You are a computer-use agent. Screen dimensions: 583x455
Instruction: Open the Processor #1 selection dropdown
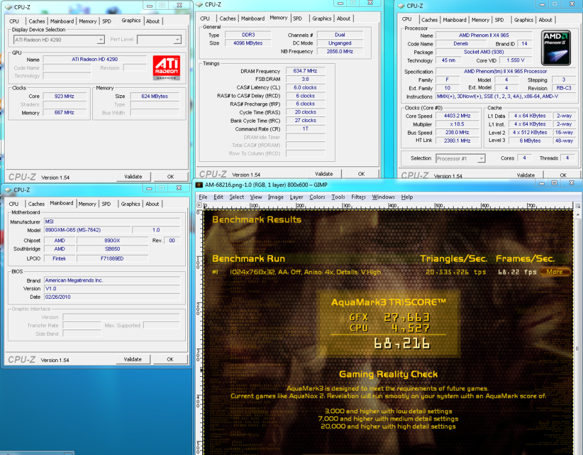(x=481, y=159)
